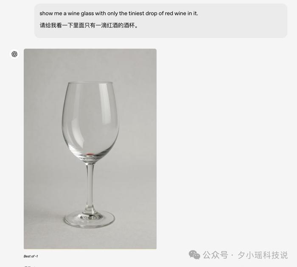Click the rim of the wine glass
Image resolution: width=297 pixels, height=267 pixels.
(x=90, y=82)
